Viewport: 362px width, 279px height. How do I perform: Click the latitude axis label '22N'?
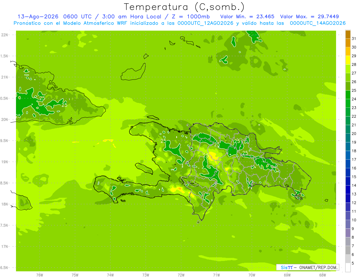[5, 35]
